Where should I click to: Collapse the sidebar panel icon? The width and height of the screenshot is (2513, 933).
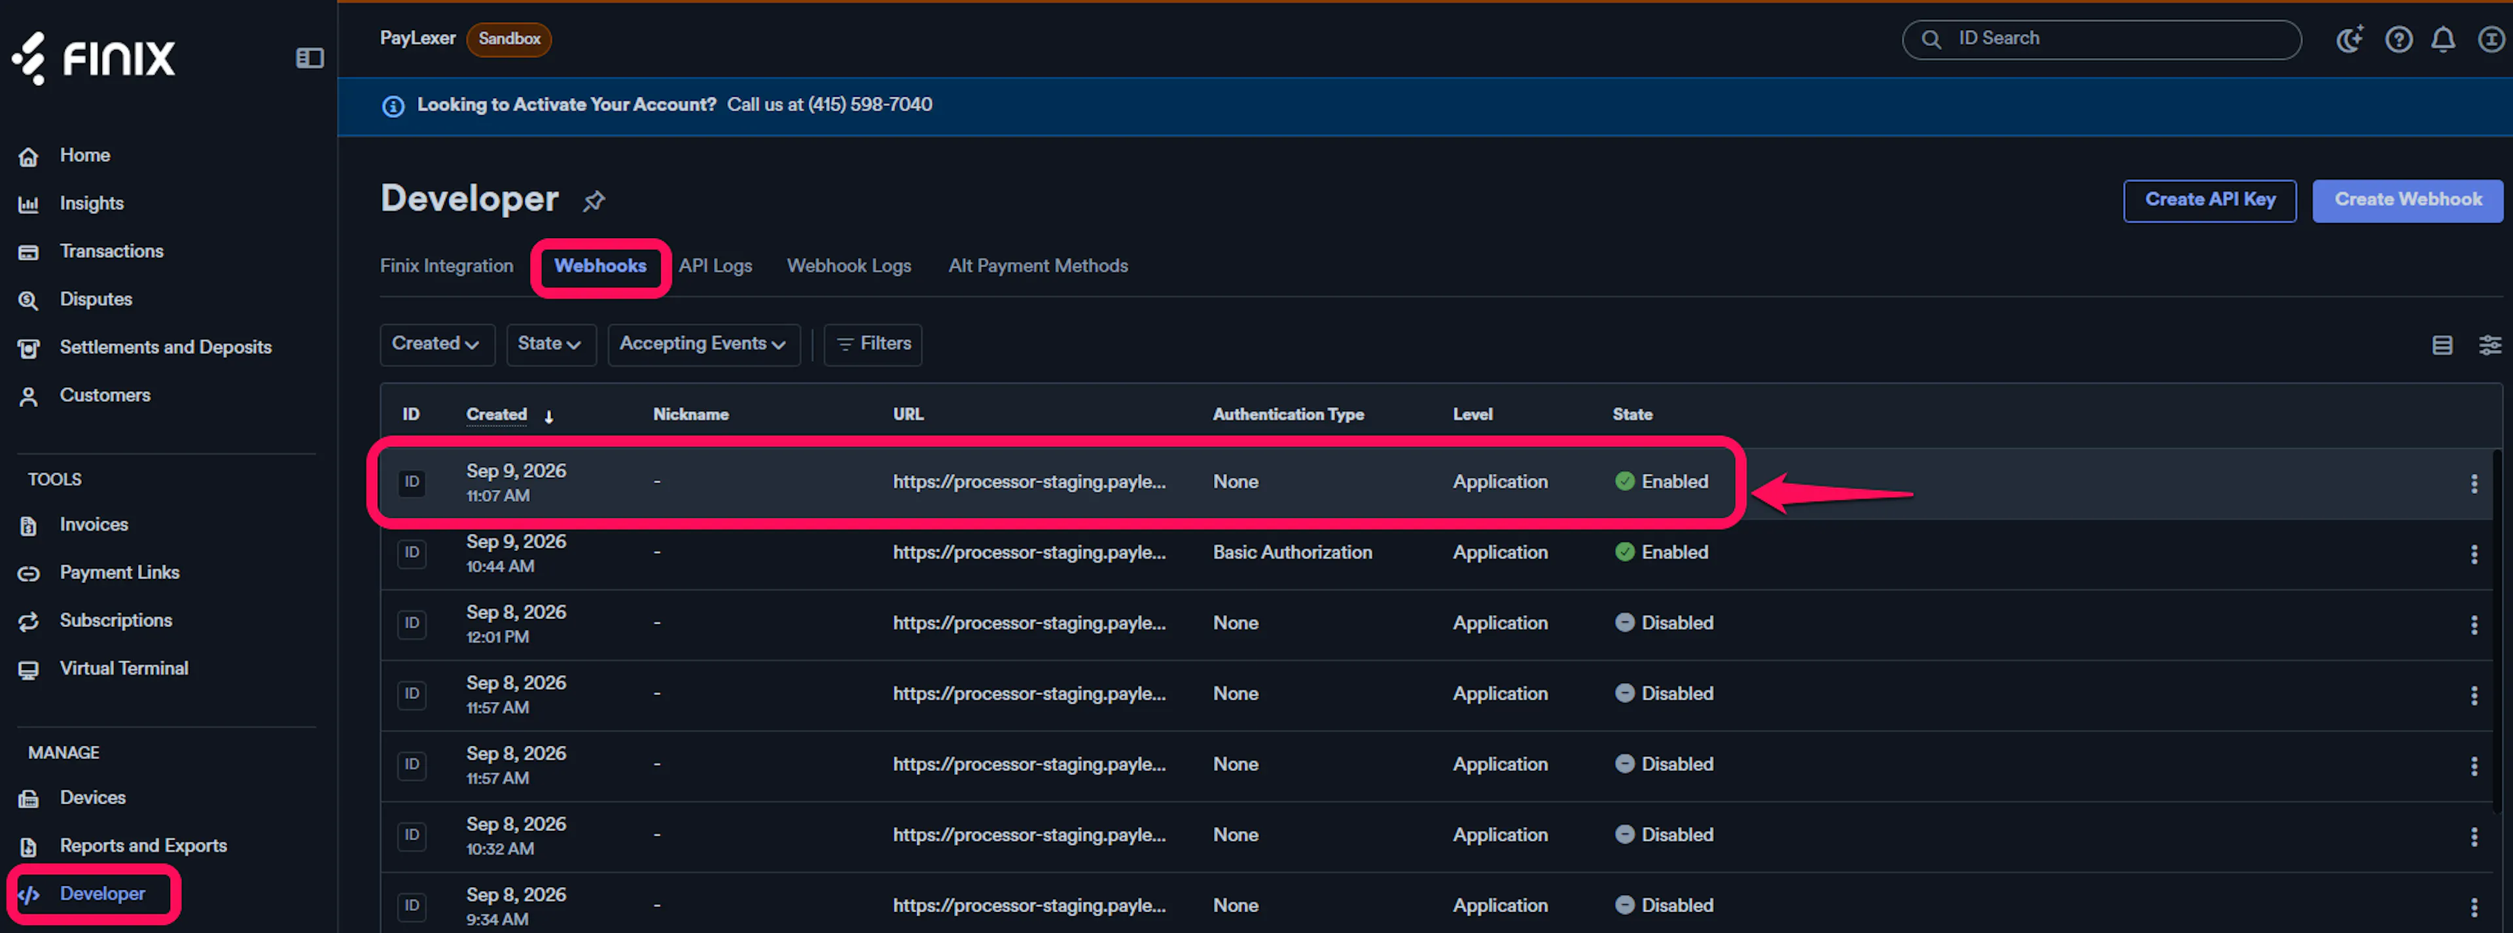point(310,58)
